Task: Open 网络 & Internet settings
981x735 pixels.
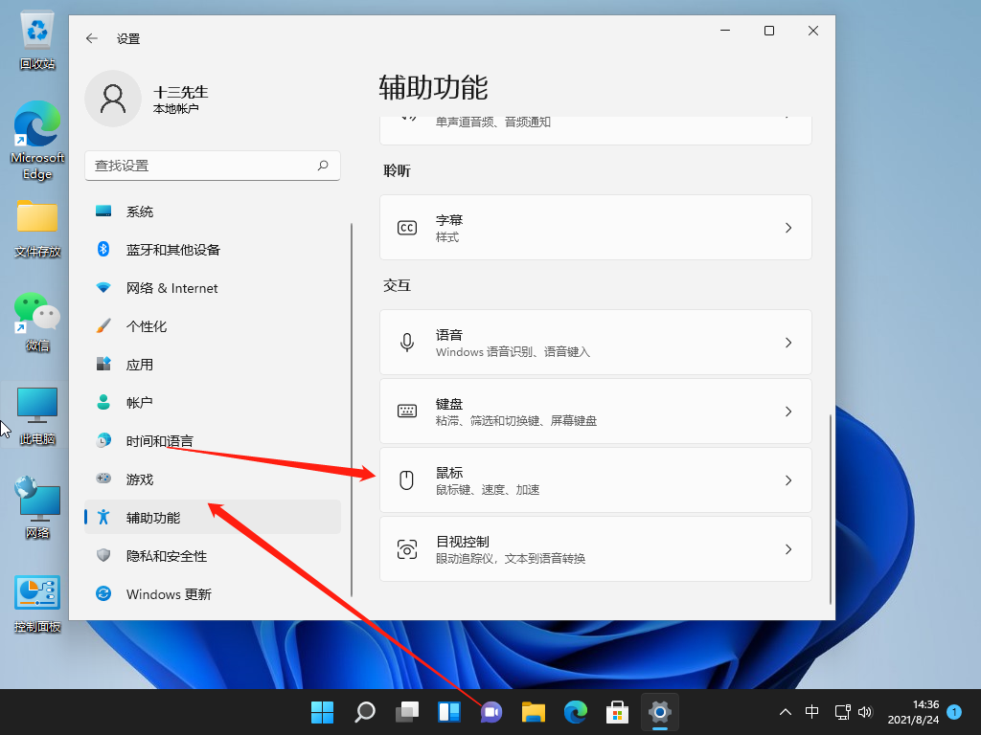Action: click(x=103, y=287)
